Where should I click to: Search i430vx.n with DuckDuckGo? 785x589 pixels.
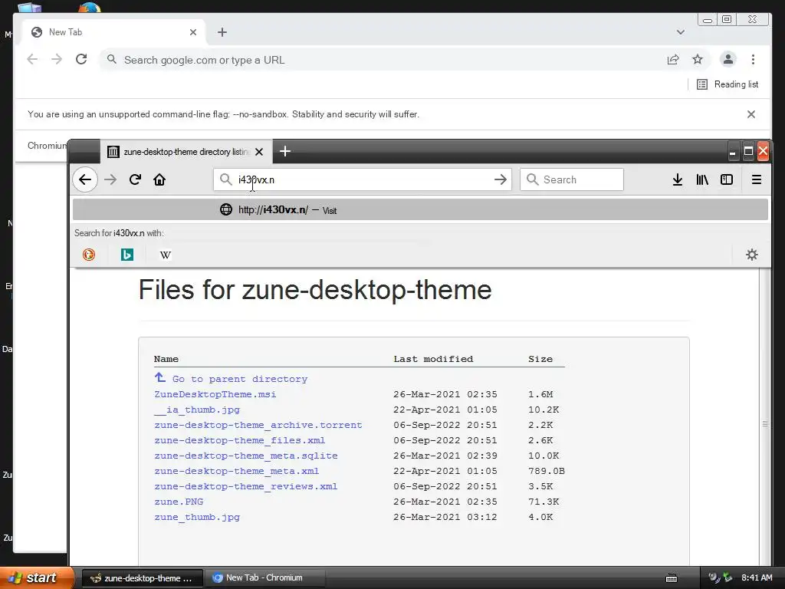pyautogui.click(x=89, y=255)
